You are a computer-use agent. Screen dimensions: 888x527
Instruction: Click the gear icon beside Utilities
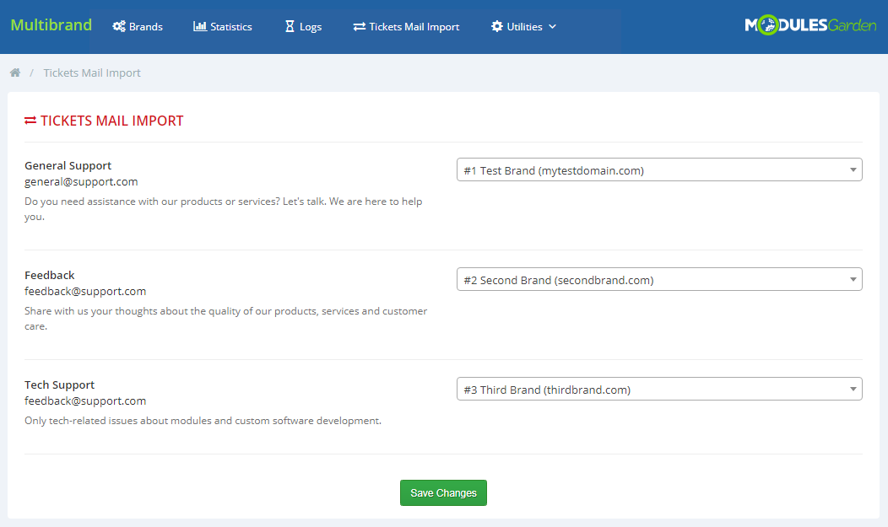(496, 26)
